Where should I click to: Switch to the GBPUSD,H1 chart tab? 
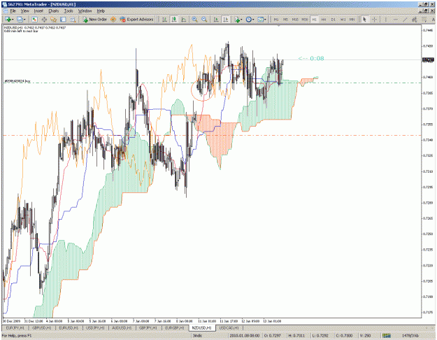(x=42, y=327)
